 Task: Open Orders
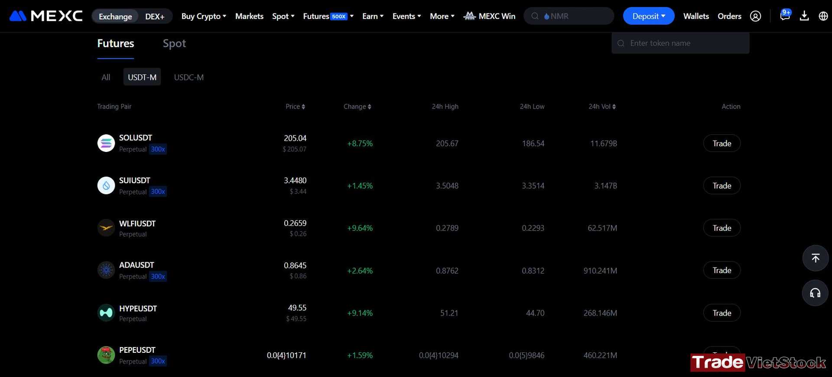tap(729, 16)
